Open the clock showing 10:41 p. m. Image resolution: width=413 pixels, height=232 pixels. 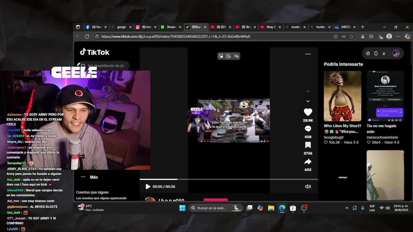[x=401, y=208]
